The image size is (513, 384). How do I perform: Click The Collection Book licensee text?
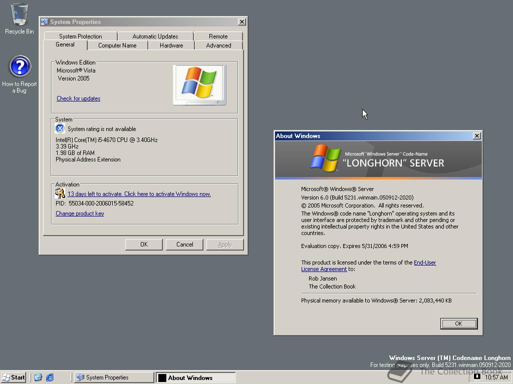pos(332,286)
